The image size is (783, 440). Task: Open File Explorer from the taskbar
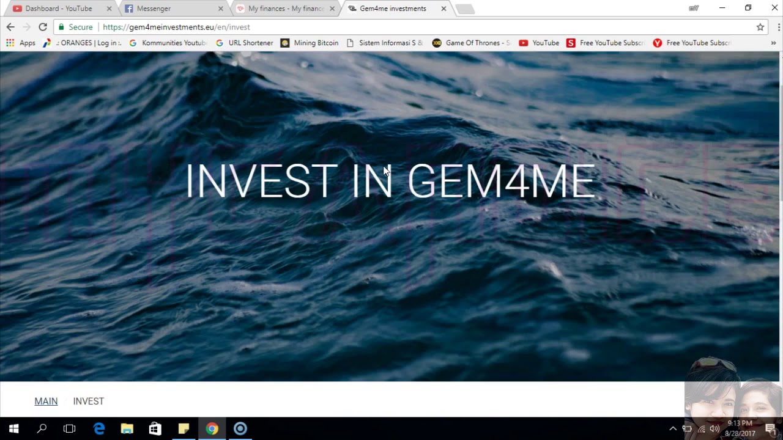coord(127,428)
